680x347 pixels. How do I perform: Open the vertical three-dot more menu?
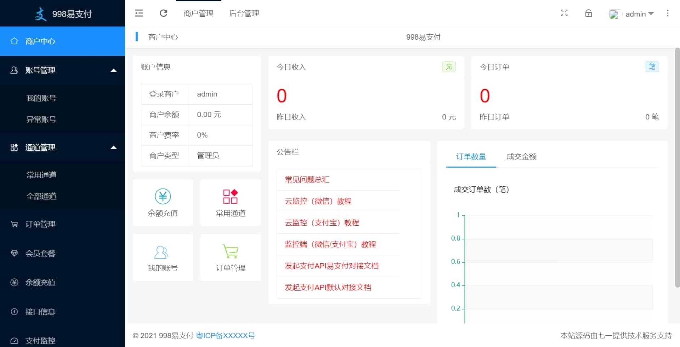coord(668,13)
